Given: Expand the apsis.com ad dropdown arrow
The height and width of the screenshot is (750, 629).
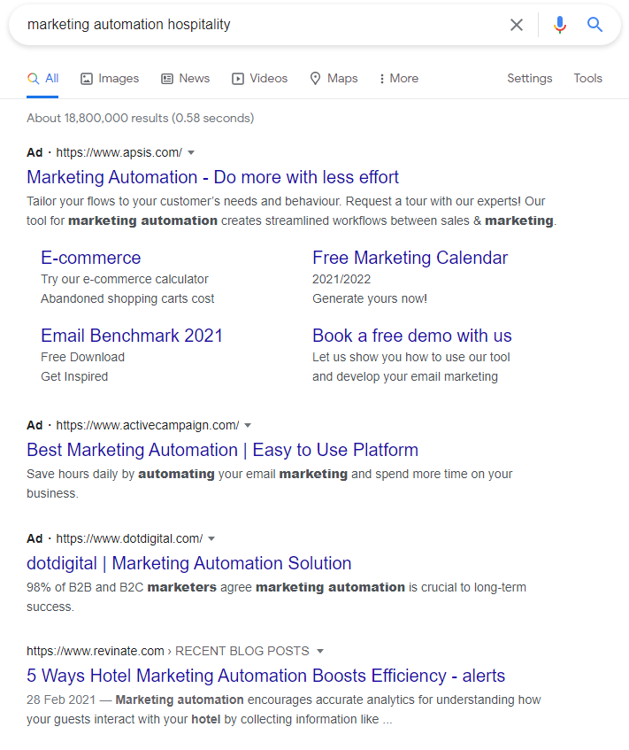Looking at the screenshot, I should point(191,152).
